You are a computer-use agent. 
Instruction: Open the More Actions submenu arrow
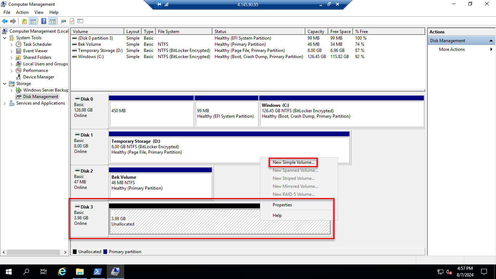pyautogui.click(x=492, y=49)
